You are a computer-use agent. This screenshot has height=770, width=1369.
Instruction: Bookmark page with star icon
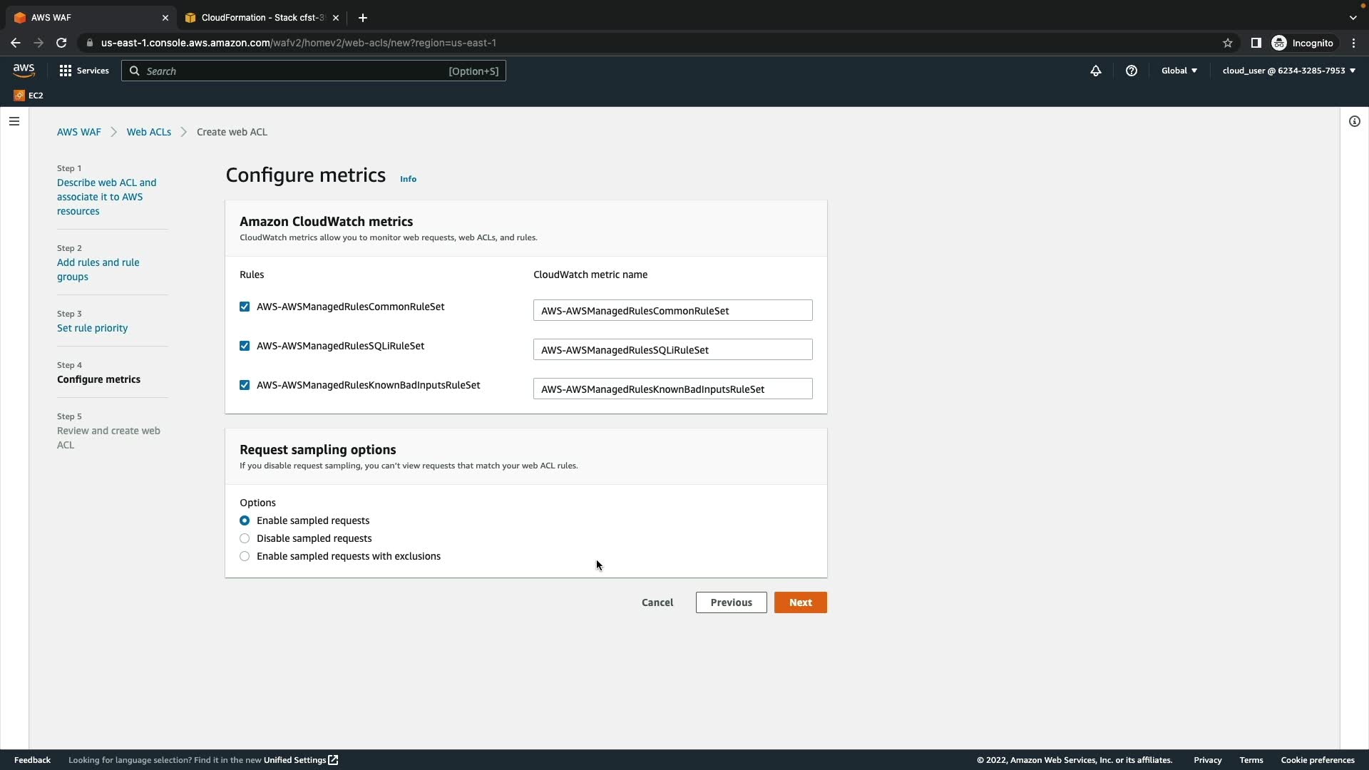pyautogui.click(x=1228, y=43)
